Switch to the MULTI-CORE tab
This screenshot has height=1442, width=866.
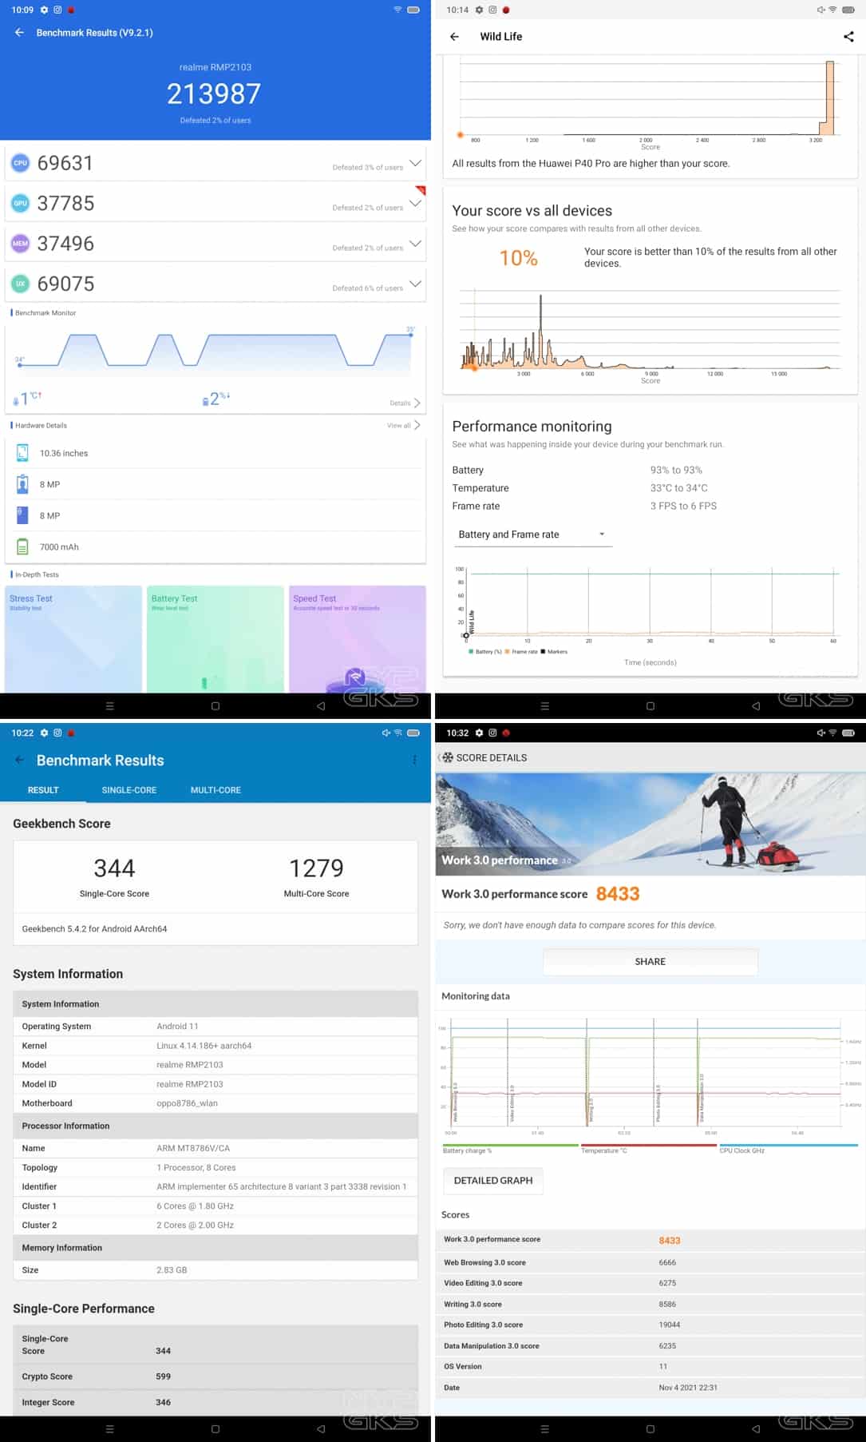216,790
